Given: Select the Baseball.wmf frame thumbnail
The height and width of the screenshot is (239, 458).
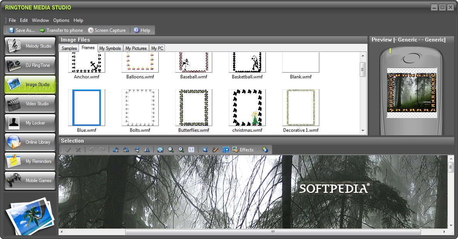Looking at the screenshot, I should coord(194,62).
